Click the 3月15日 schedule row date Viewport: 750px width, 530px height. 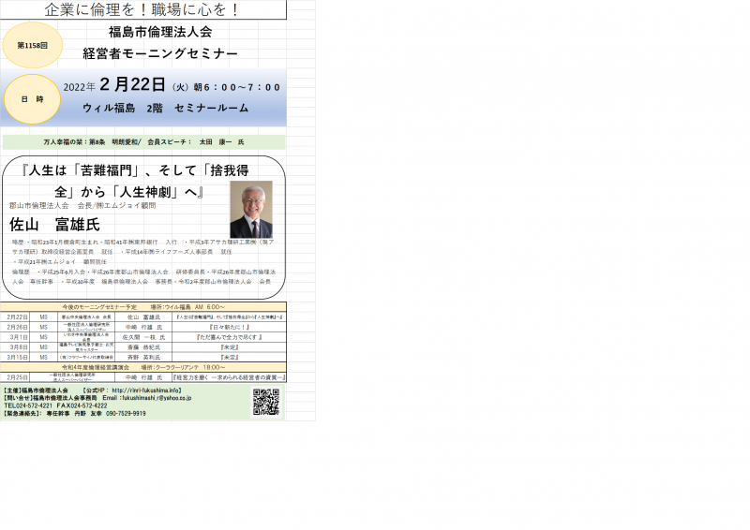pos(16,357)
